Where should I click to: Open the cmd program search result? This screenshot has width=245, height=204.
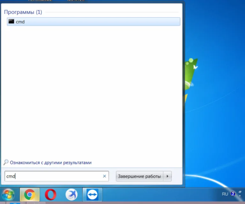(x=93, y=22)
